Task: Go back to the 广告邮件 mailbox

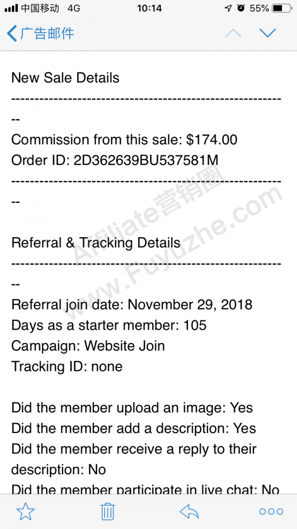Action: (40, 34)
